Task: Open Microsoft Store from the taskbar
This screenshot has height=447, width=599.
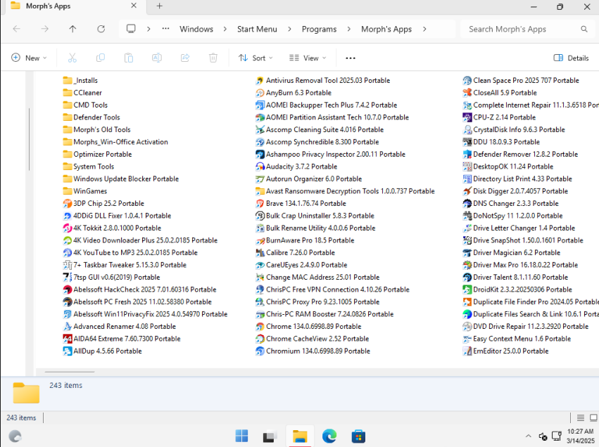Action: click(358, 436)
